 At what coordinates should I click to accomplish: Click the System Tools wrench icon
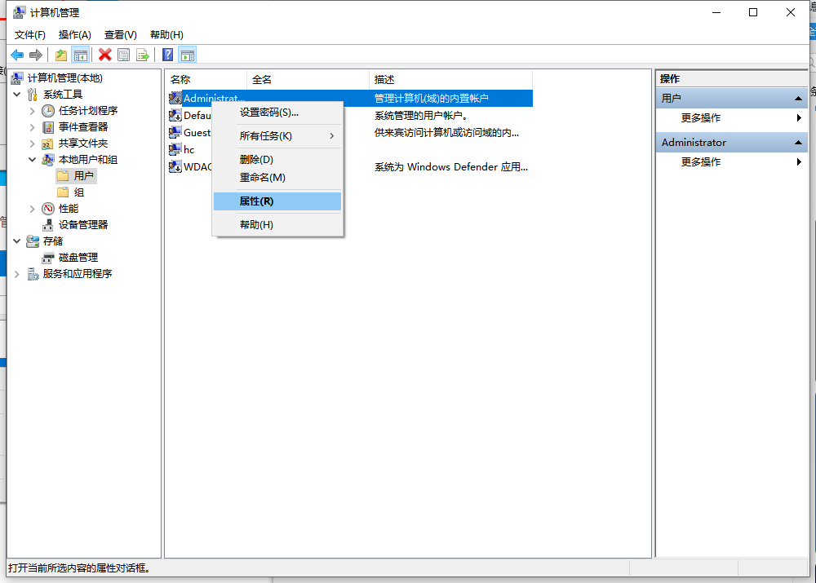pos(33,94)
